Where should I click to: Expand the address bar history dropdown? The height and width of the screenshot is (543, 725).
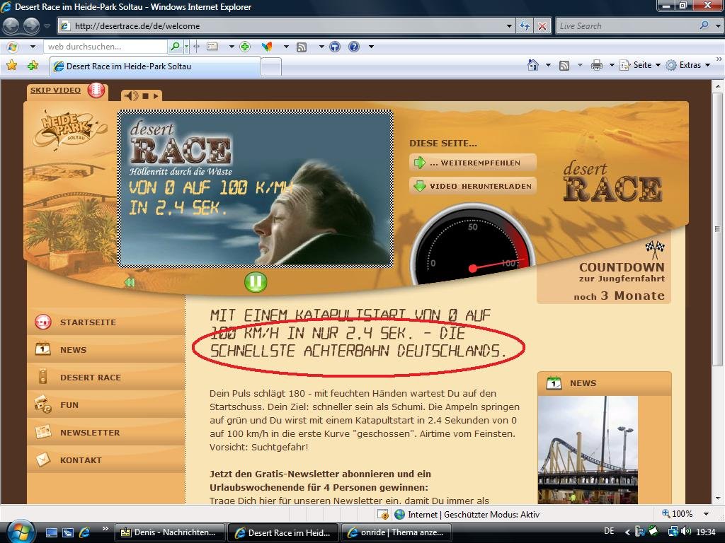pyautogui.click(x=509, y=26)
